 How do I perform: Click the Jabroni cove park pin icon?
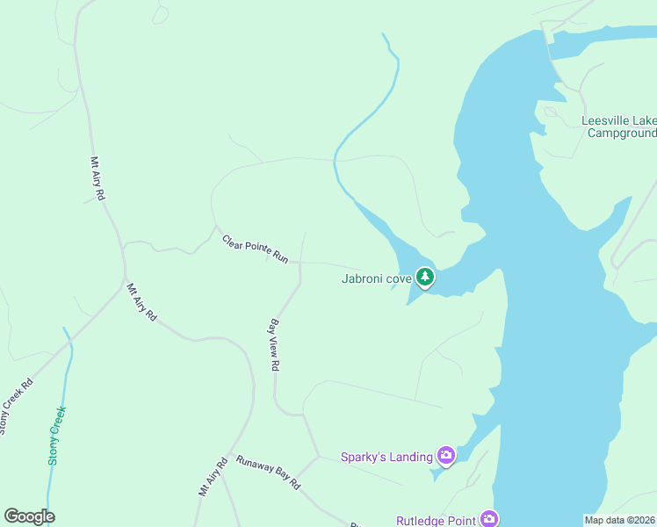click(x=425, y=278)
